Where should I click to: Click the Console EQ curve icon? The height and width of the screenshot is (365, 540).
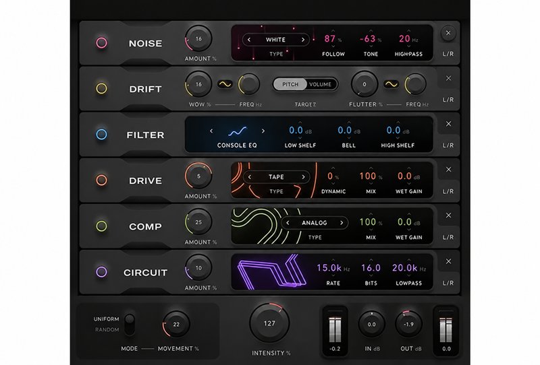(238, 131)
